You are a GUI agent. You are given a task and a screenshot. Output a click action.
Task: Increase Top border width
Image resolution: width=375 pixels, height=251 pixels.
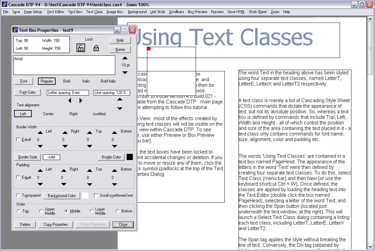(90, 133)
